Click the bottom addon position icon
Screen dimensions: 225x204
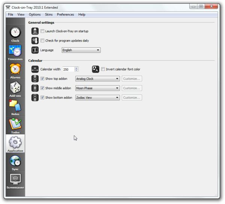35,97
